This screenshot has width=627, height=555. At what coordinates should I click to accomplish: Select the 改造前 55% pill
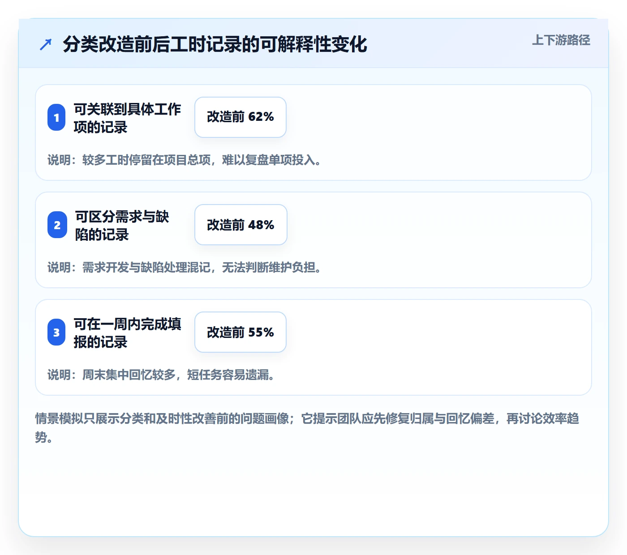click(240, 332)
